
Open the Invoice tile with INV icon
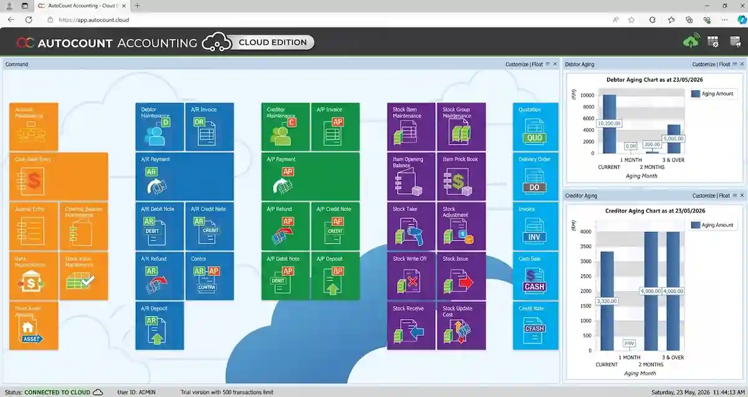pos(536,227)
